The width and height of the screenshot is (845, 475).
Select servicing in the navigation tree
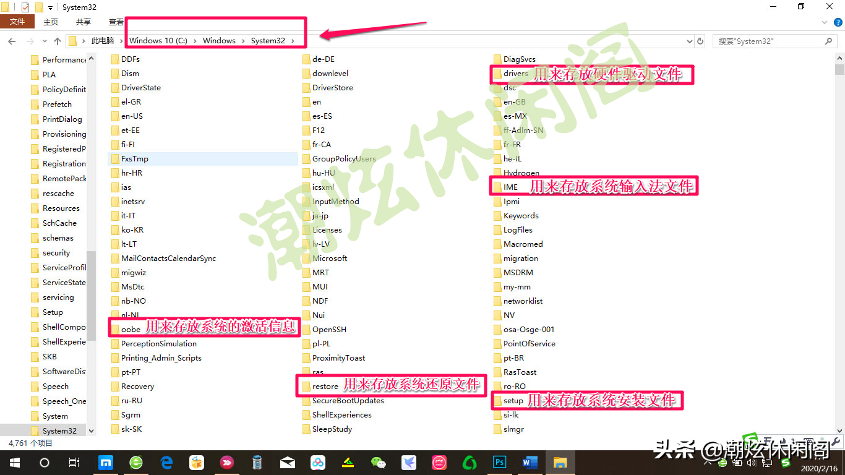[x=58, y=297]
